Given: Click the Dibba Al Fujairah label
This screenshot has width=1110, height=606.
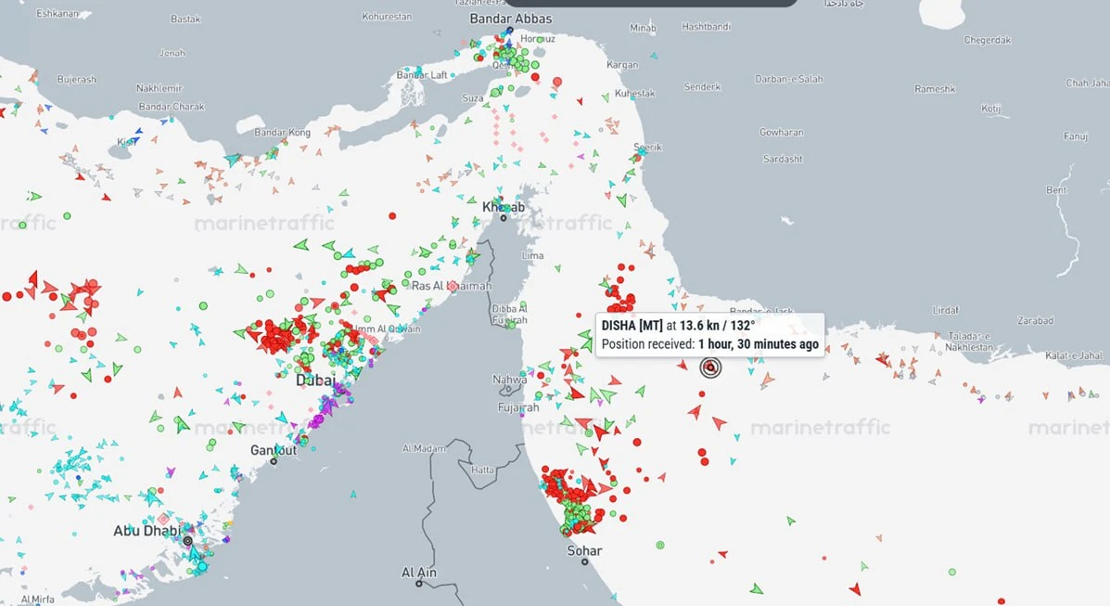Looking at the screenshot, I should click(510, 314).
